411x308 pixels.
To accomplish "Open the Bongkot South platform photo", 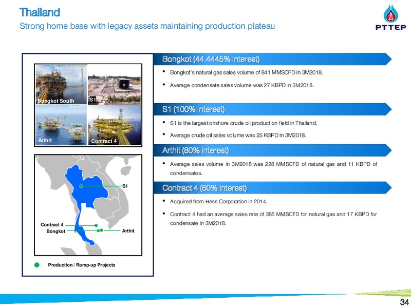I will point(61,85).
